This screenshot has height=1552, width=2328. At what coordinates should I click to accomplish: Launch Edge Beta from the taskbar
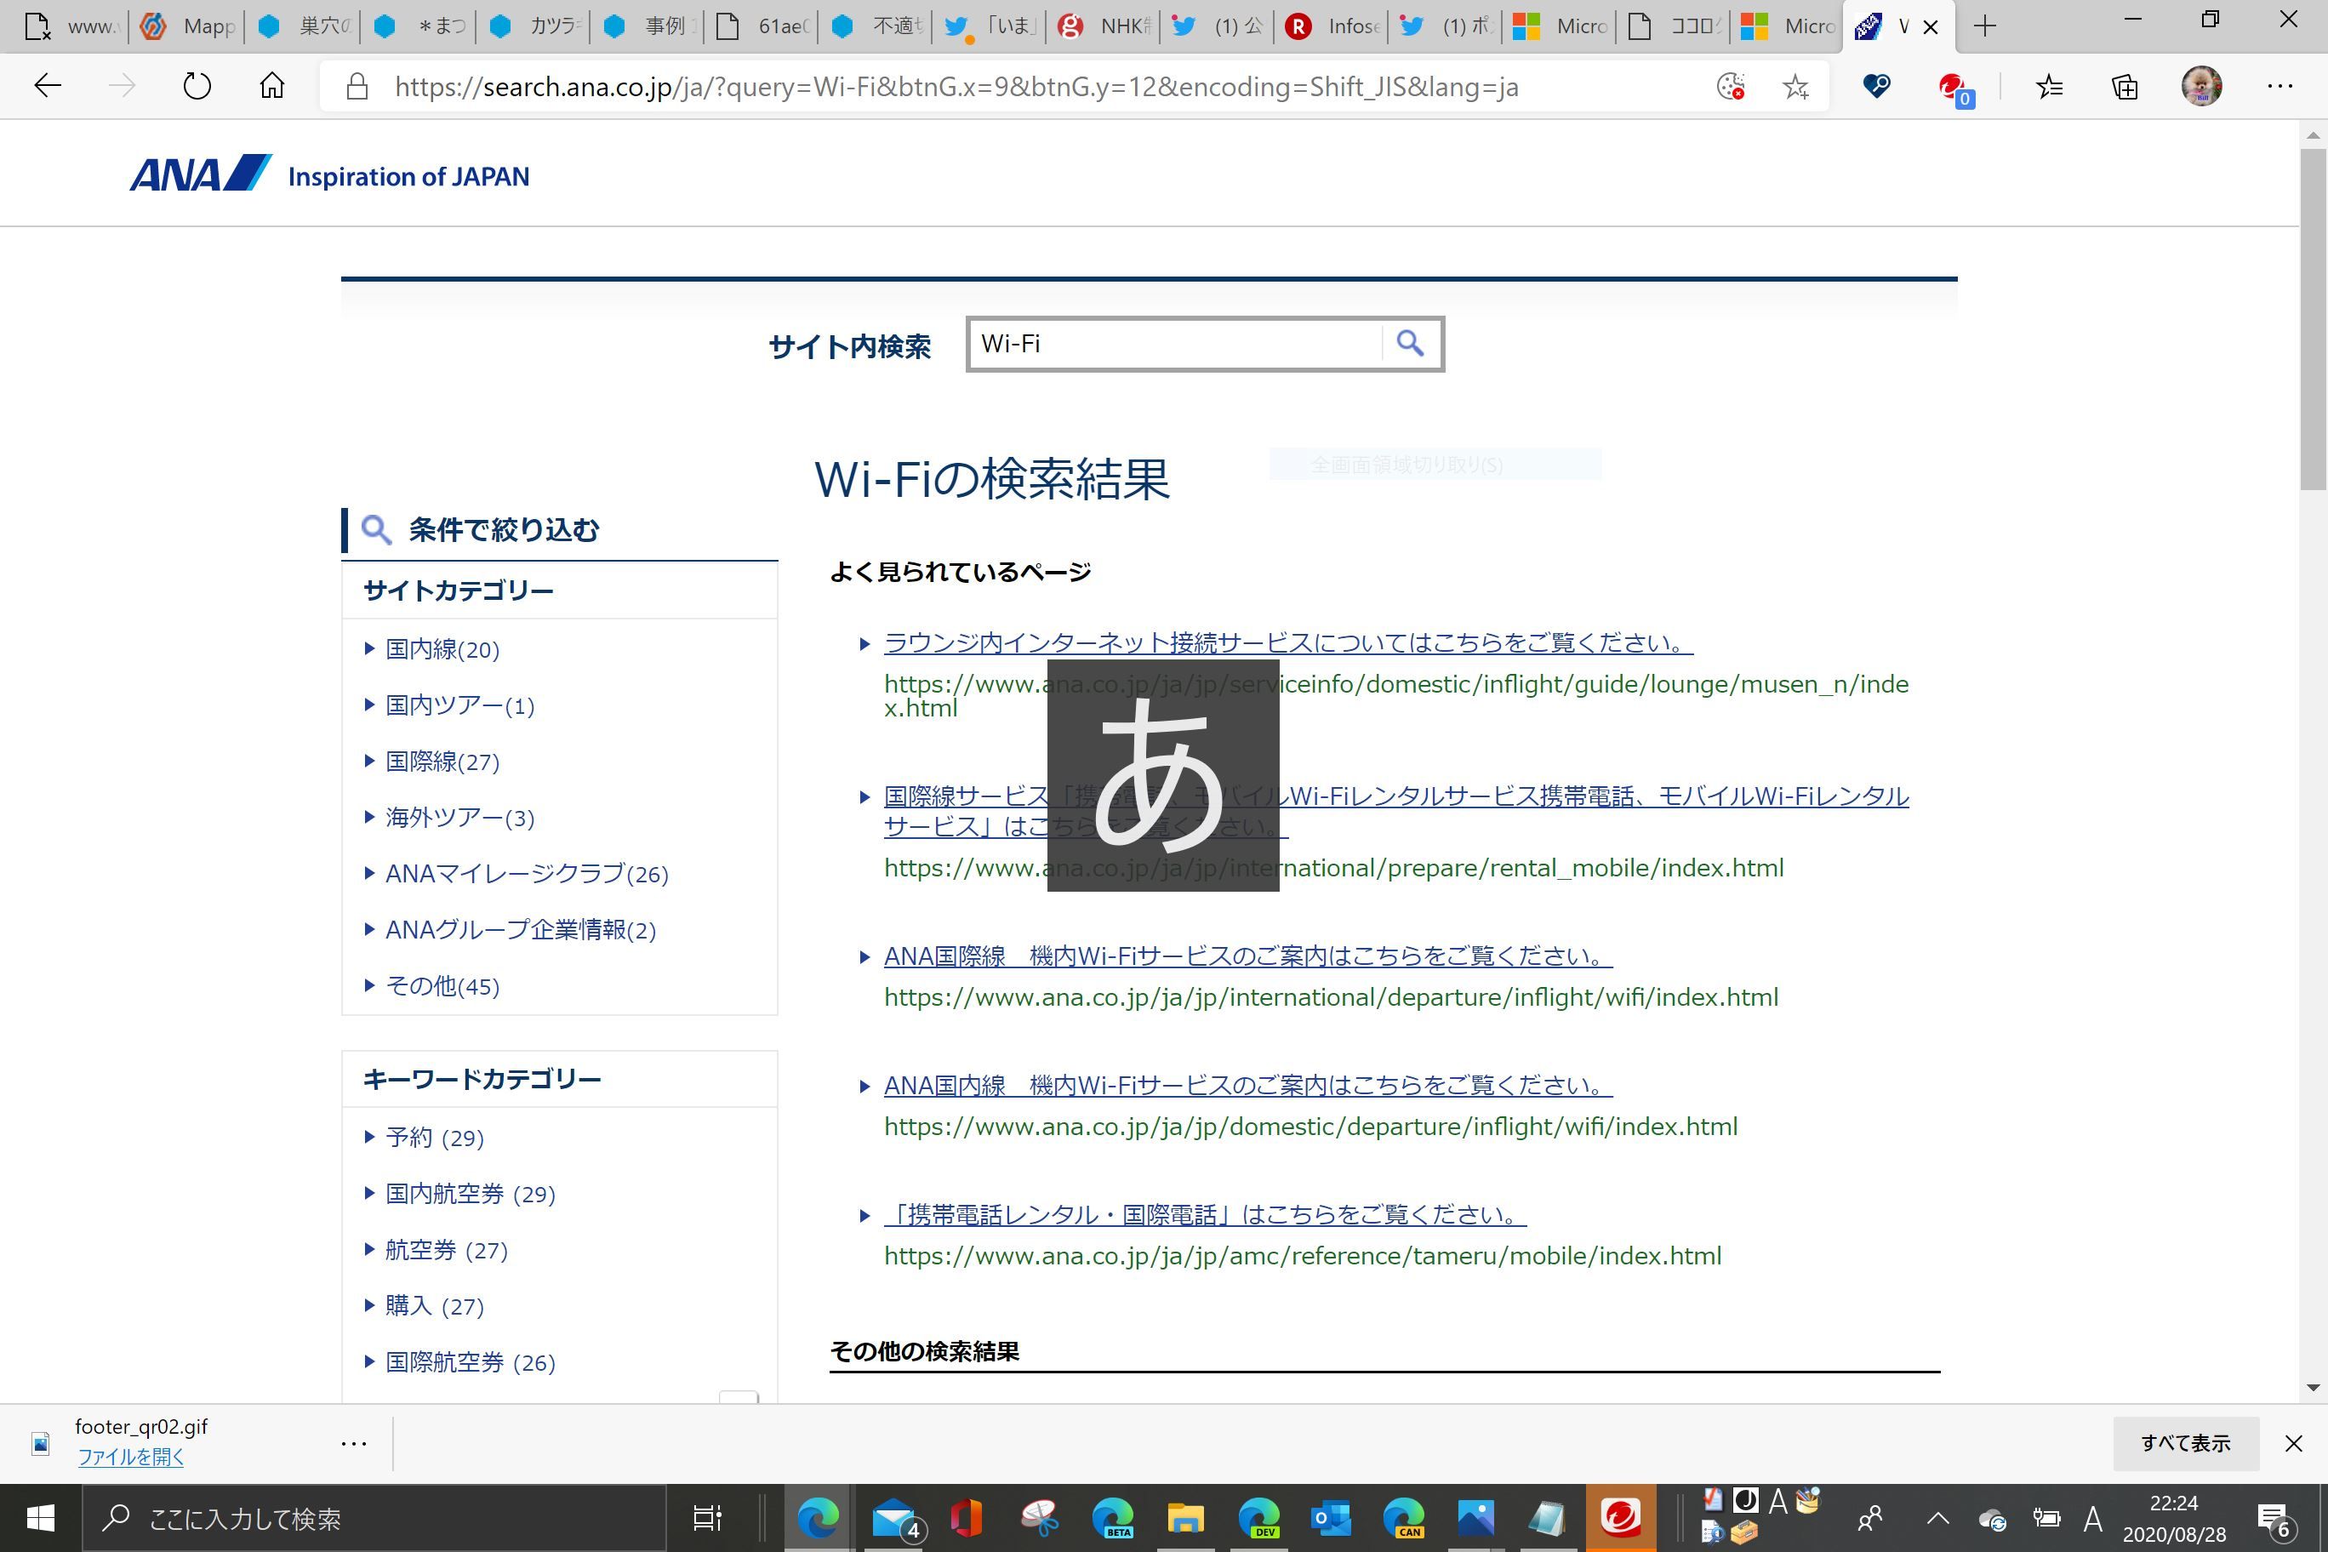coord(1113,1517)
